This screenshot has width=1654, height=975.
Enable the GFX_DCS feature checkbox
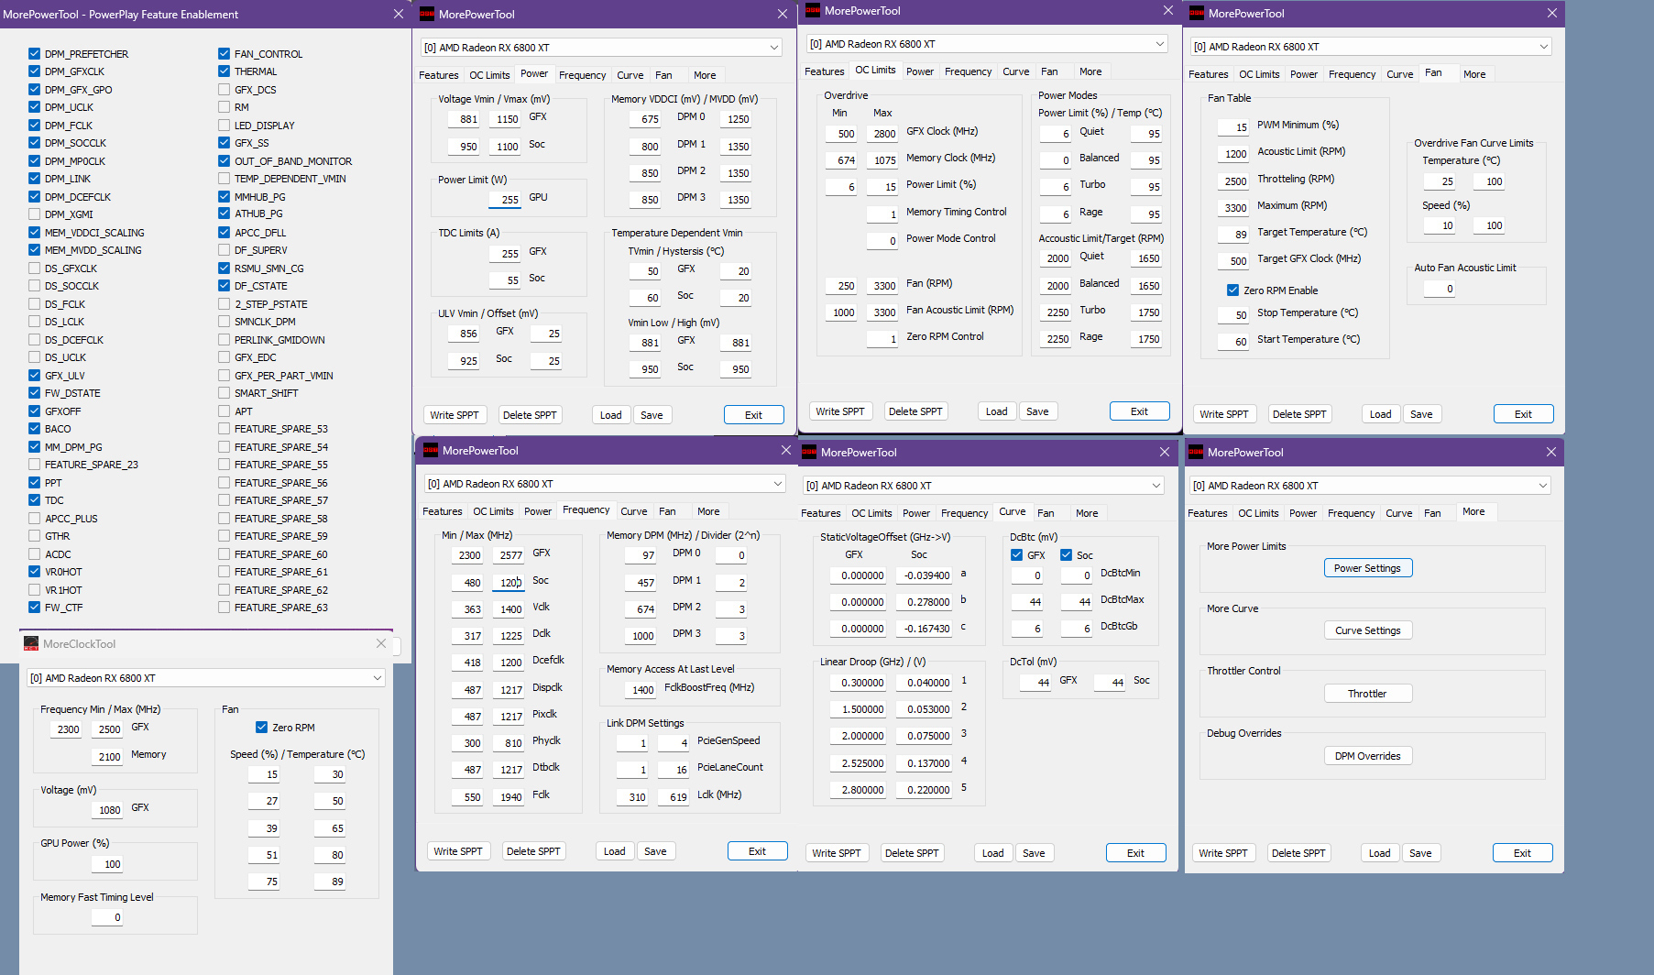pos(224,89)
